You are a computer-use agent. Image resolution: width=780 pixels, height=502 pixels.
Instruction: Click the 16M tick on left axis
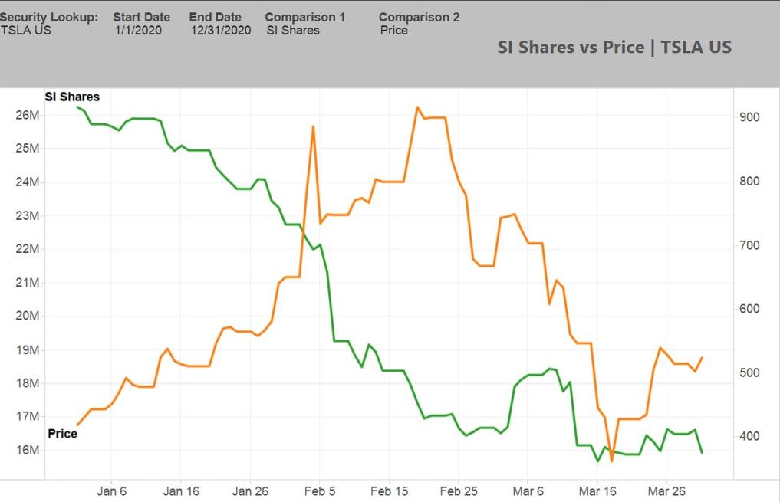[28, 451]
